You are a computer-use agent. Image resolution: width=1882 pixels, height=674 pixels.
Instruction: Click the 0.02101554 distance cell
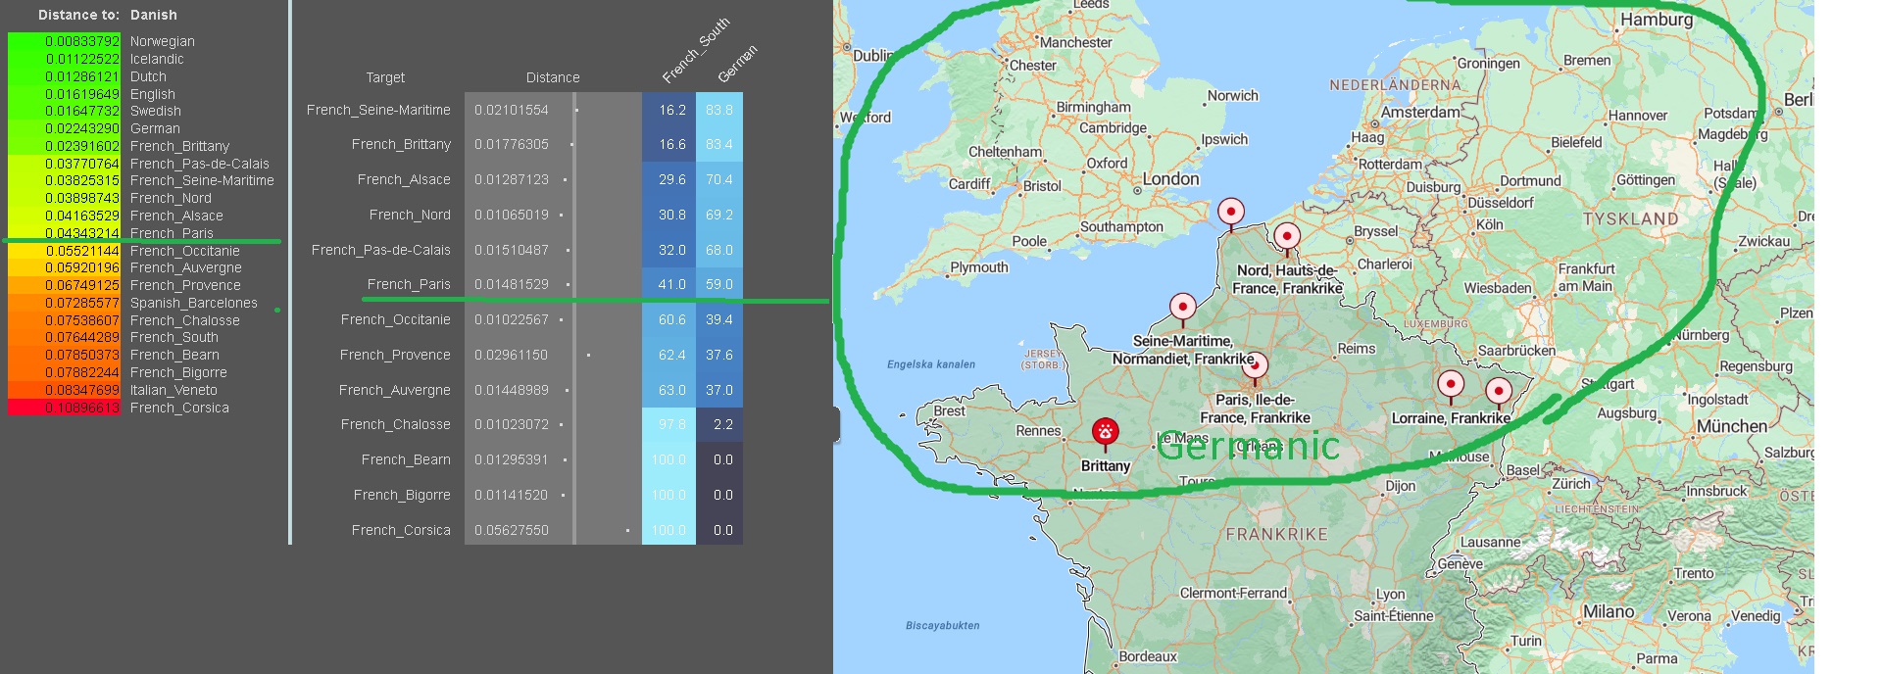click(512, 110)
